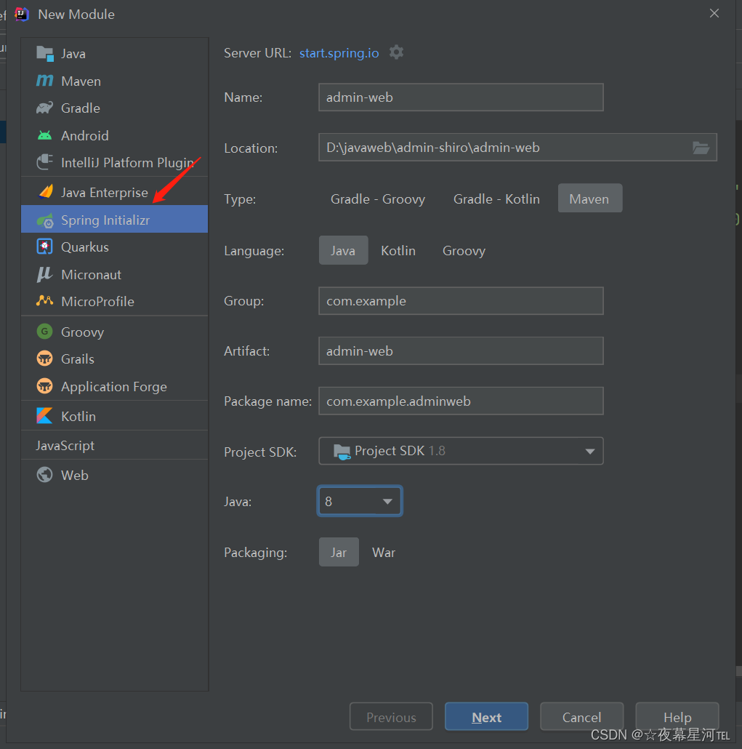Click the Micronaut mu icon
Image resolution: width=742 pixels, height=749 pixels.
pos(45,274)
